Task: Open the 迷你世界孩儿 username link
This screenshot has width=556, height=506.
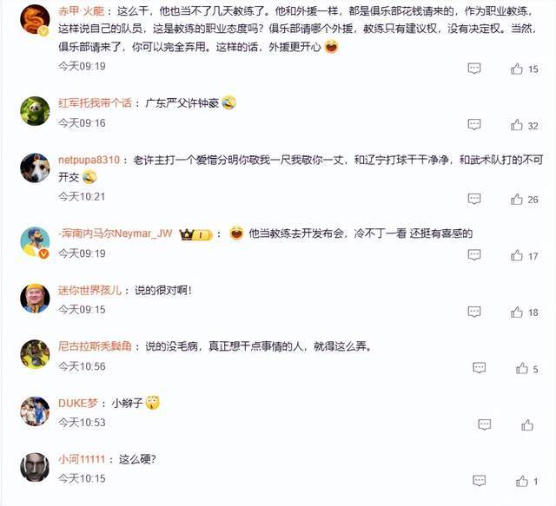Action: [x=89, y=291]
